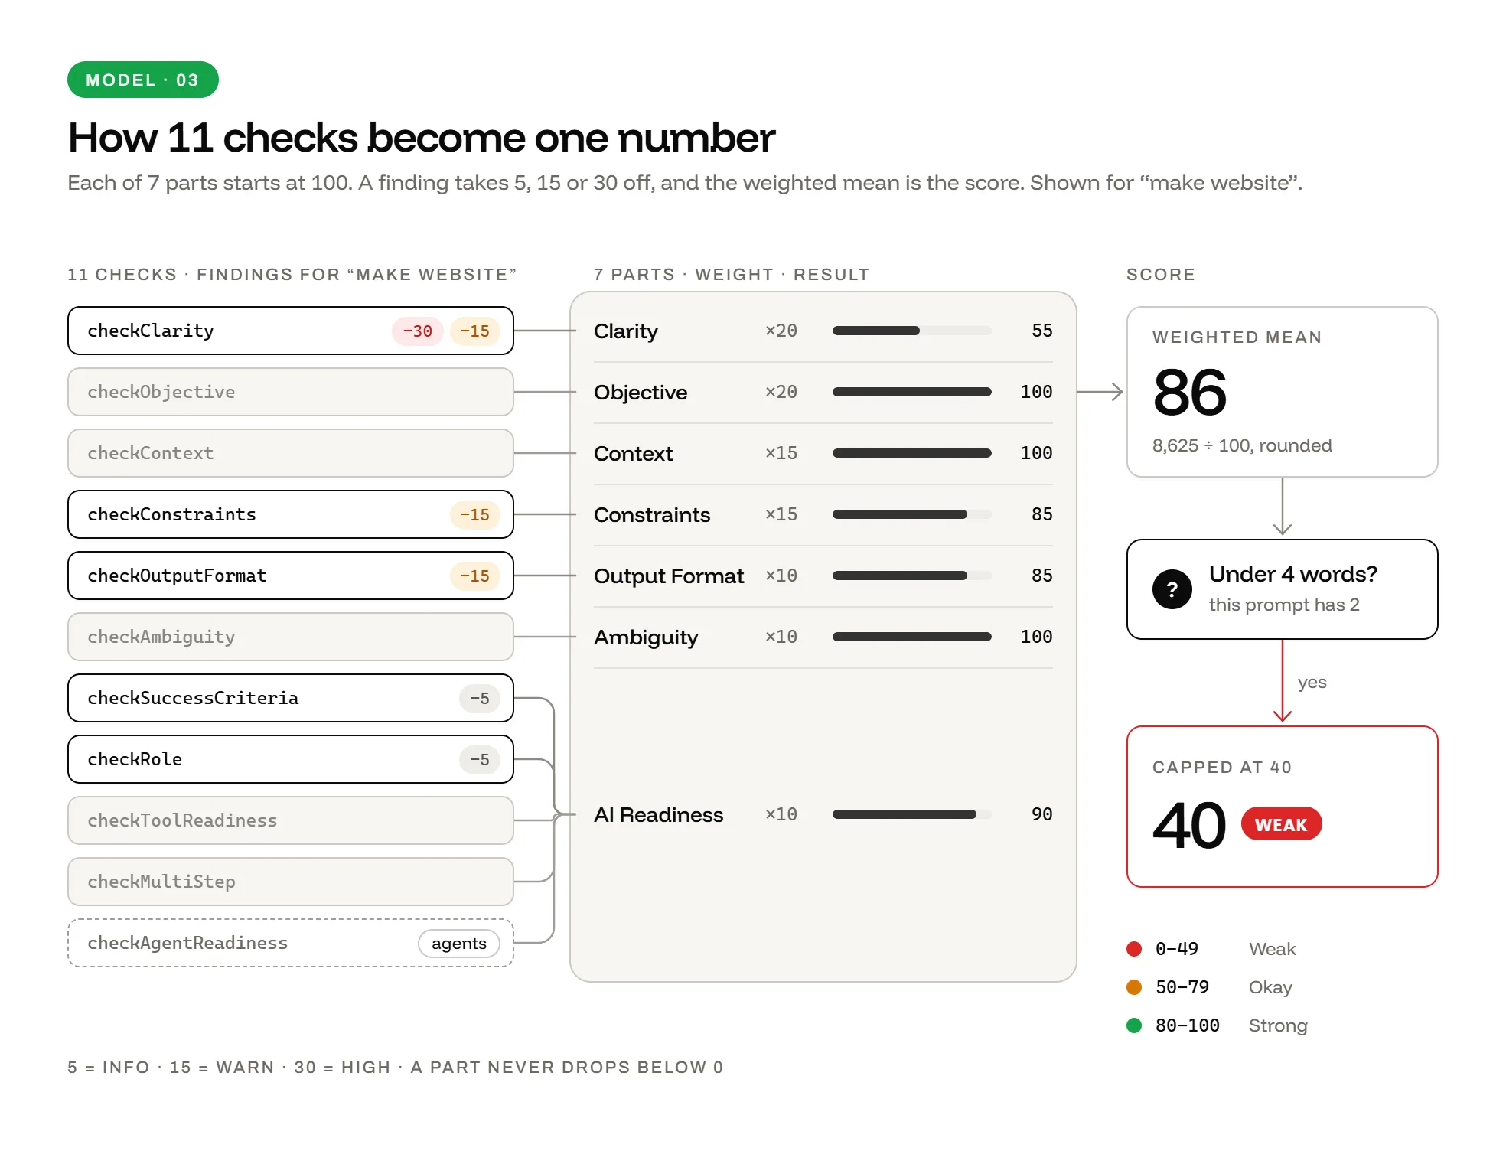Select the checkContext card
Viewport: 1506px width, 1151px height.
pyautogui.click(x=291, y=453)
